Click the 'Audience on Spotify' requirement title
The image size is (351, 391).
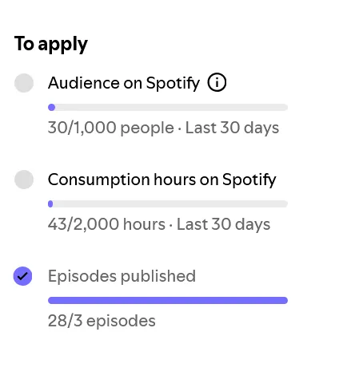pyautogui.click(x=124, y=83)
